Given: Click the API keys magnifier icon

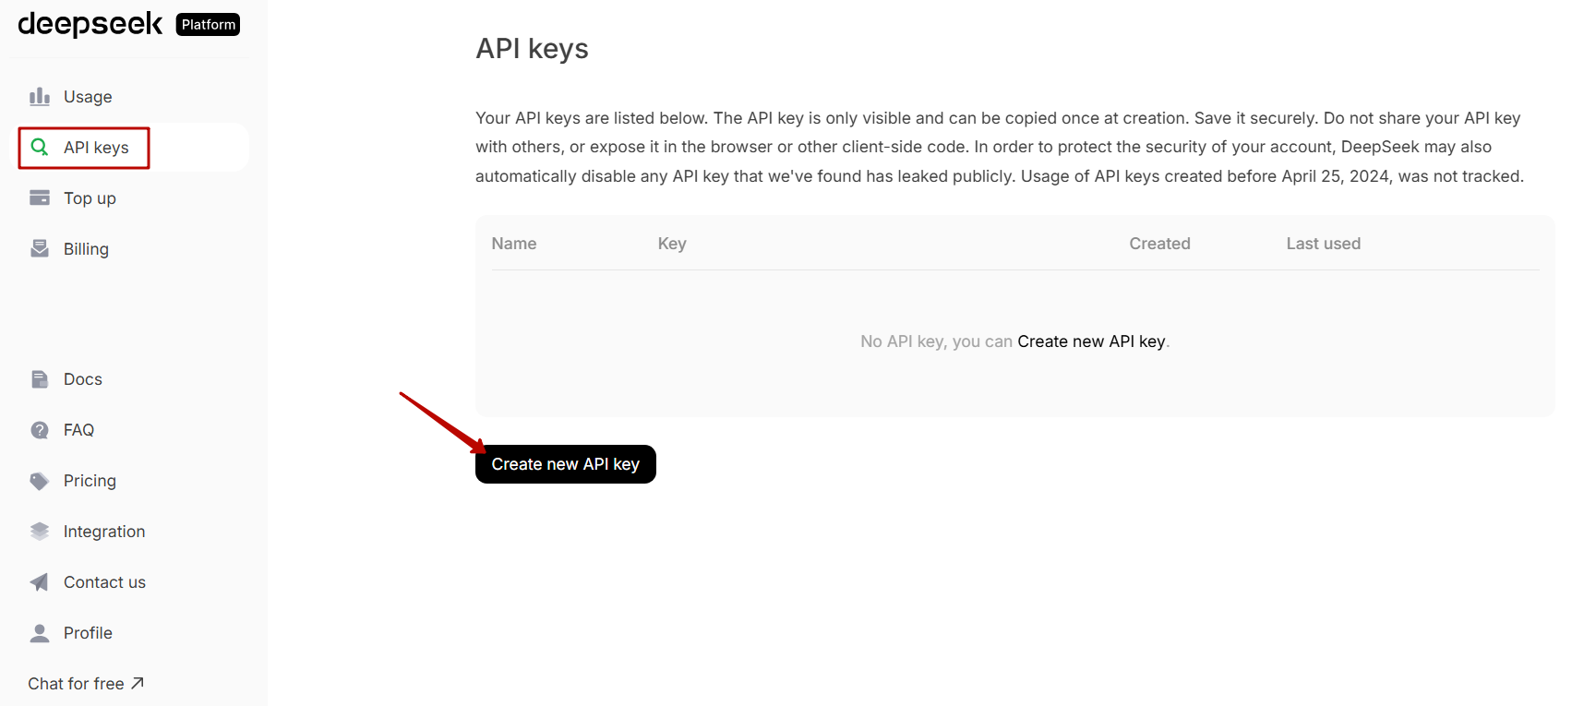Looking at the screenshot, I should coord(40,148).
